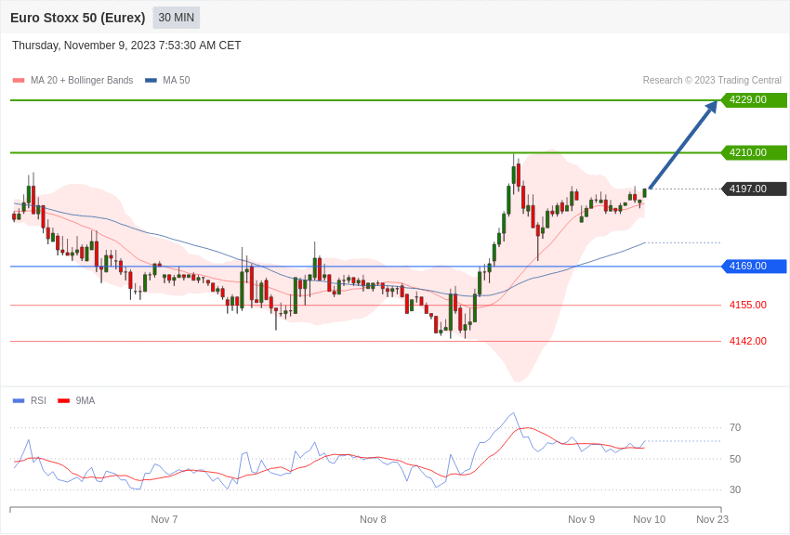
Task: Click the RSI legend label
Action: (x=38, y=400)
